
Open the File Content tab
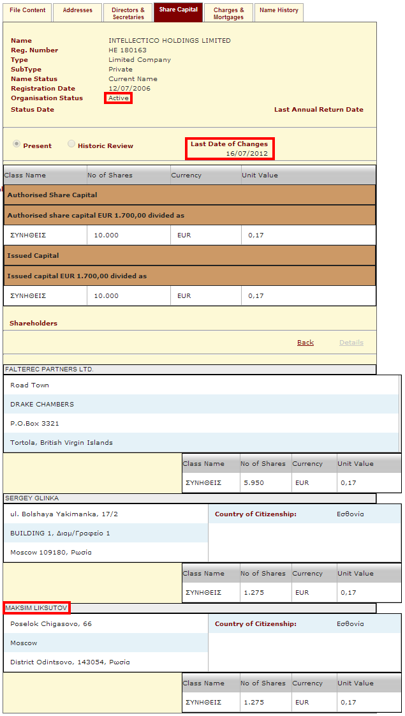coord(27,12)
